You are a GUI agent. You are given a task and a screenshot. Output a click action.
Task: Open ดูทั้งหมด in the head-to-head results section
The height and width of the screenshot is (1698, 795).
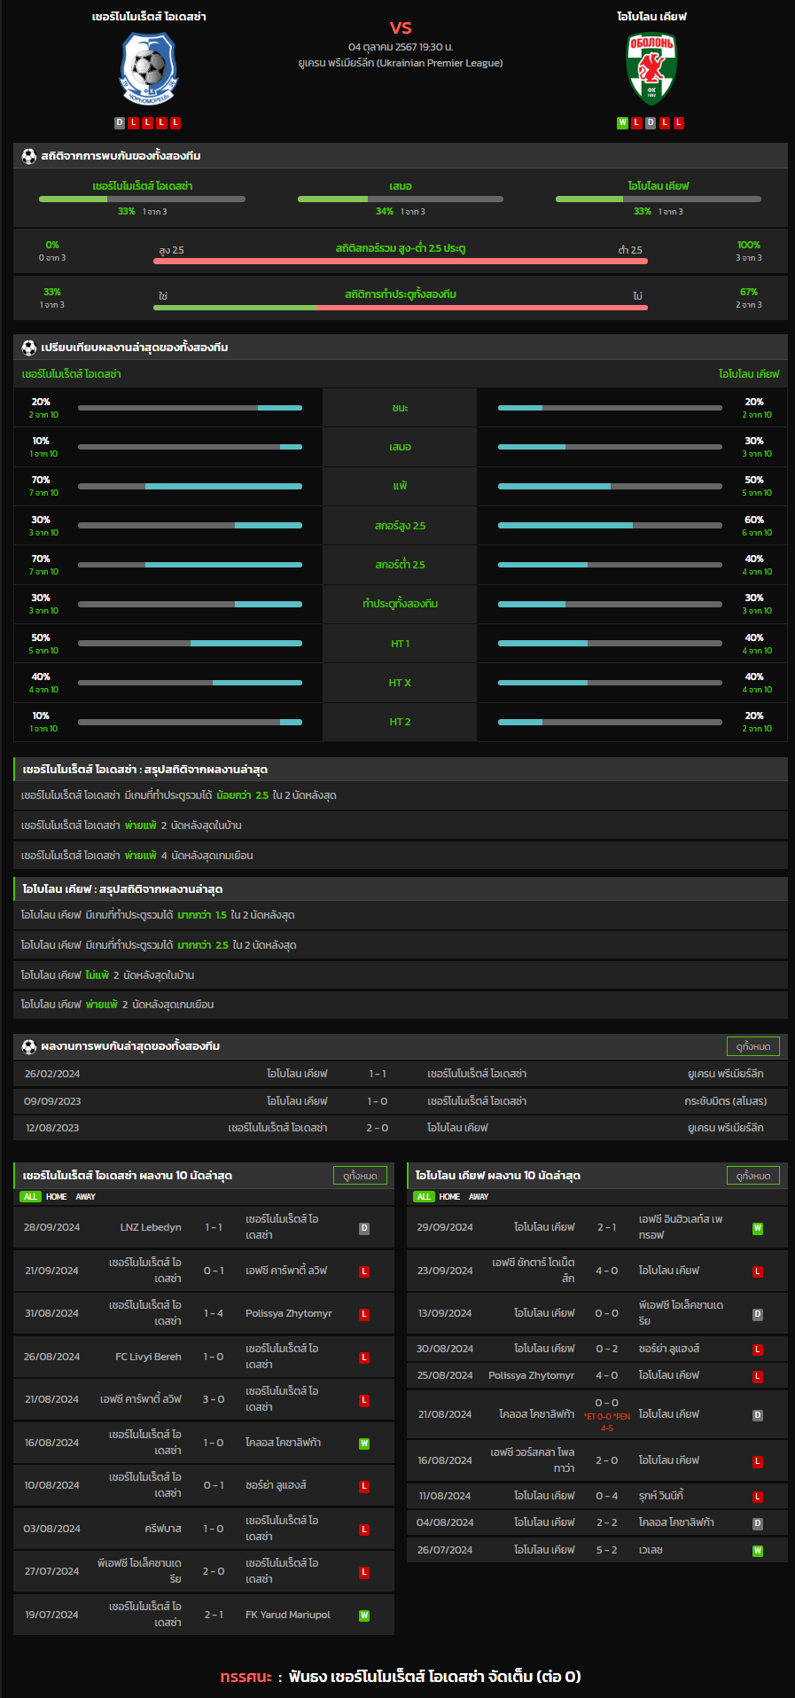tap(753, 1046)
